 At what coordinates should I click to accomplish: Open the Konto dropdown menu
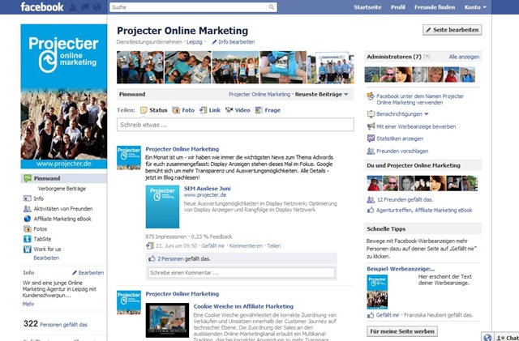coord(475,7)
